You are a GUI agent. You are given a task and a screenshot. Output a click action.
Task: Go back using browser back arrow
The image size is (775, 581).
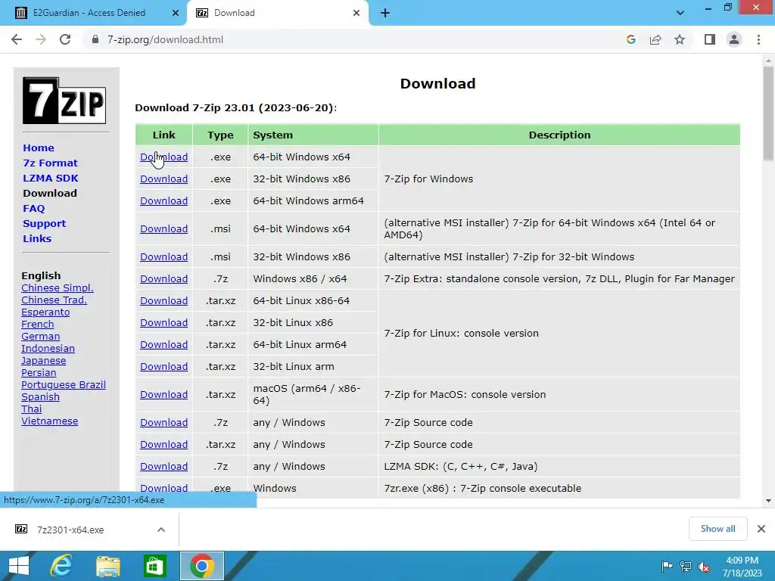(x=17, y=39)
